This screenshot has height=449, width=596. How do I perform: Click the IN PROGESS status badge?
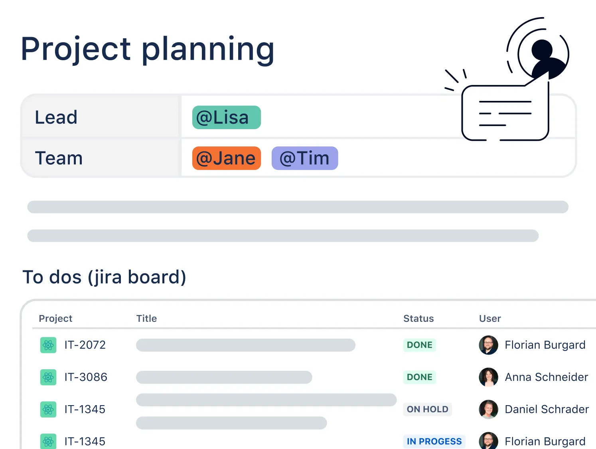coord(434,441)
